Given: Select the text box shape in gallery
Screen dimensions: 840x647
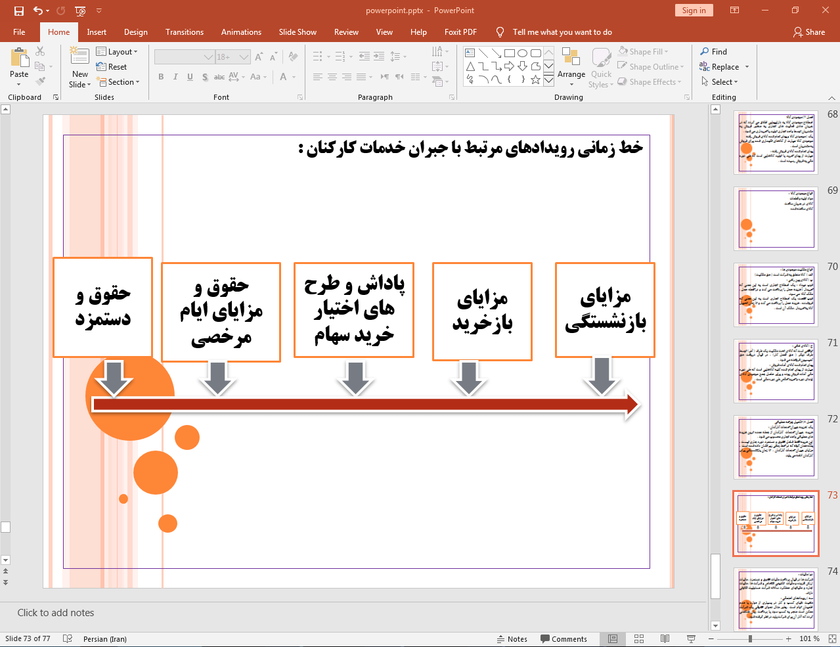Looking at the screenshot, I should tap(470, 53).
